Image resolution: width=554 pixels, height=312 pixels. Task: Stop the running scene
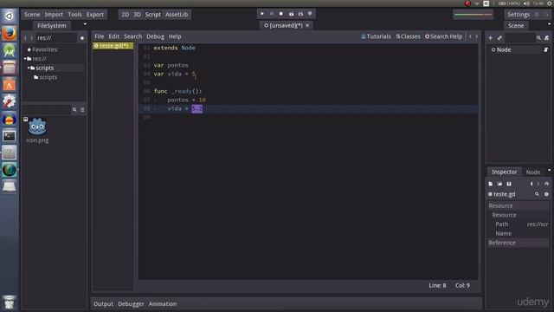point(280,14)
